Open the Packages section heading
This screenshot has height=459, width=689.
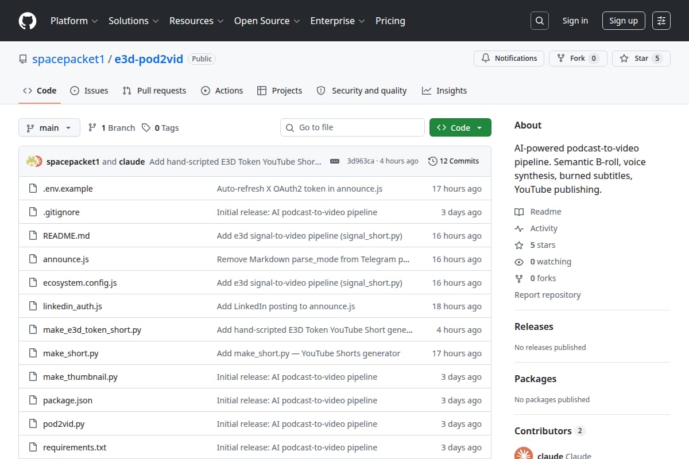(x=535, y=379)
